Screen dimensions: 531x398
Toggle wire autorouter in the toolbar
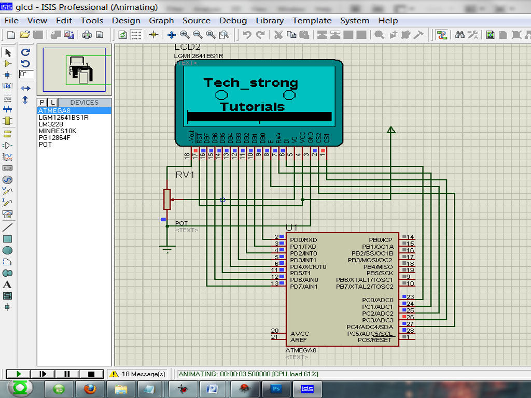click(442, 35)
